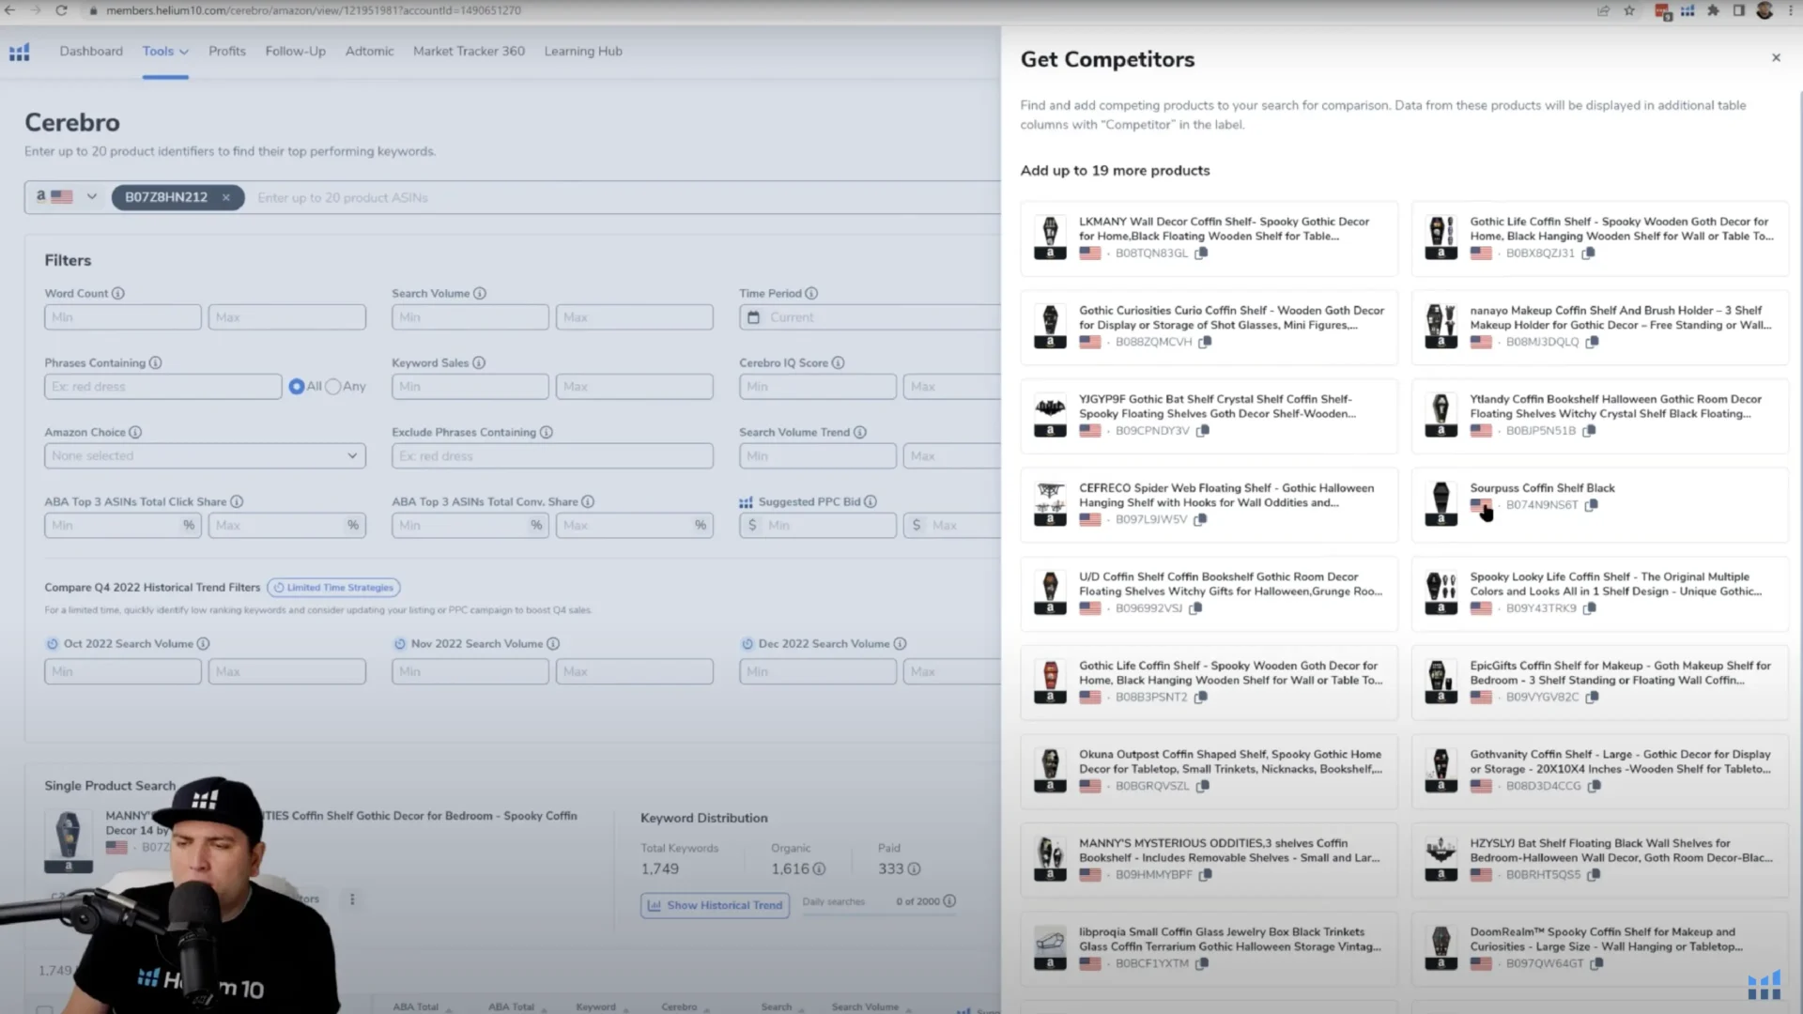Viewport: 1803px width, 1014px height.
Task: Open Organic keywords info icon
Action: 819,869
